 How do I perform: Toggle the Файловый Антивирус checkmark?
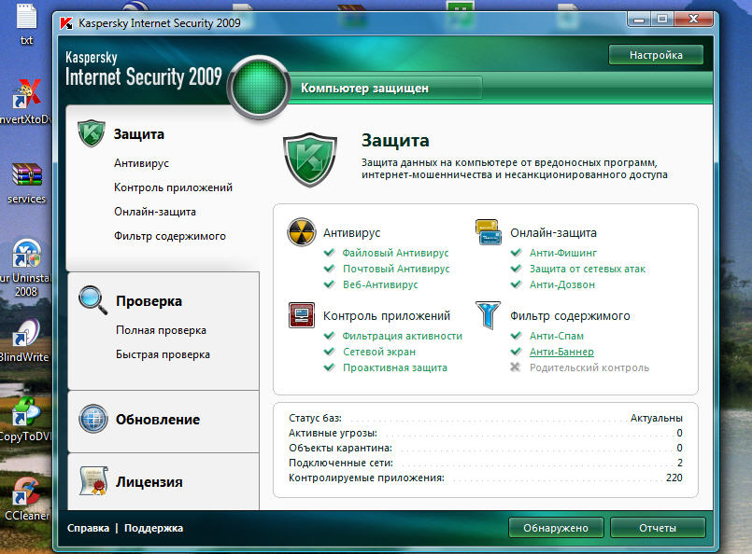[330, 253]
